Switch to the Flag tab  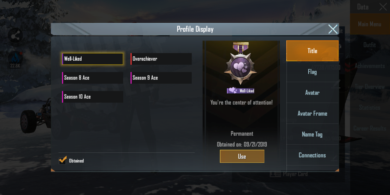click(312, 72)
